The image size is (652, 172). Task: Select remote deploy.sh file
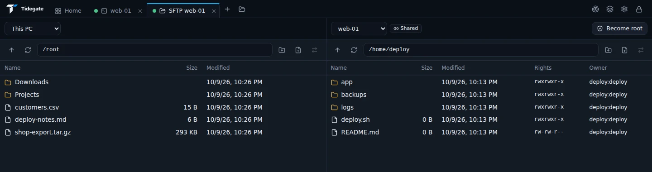coord(489,119)
